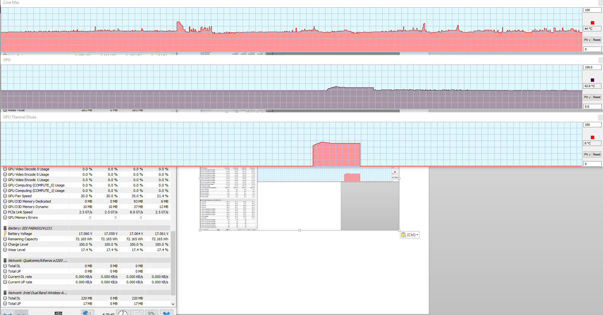Image resolution: width=603 pixels, height=315 pixels.
Task: Click the icon beside GPU D3D Memory Dynamic
Action: pyautogui.click(x=5, y=207)
